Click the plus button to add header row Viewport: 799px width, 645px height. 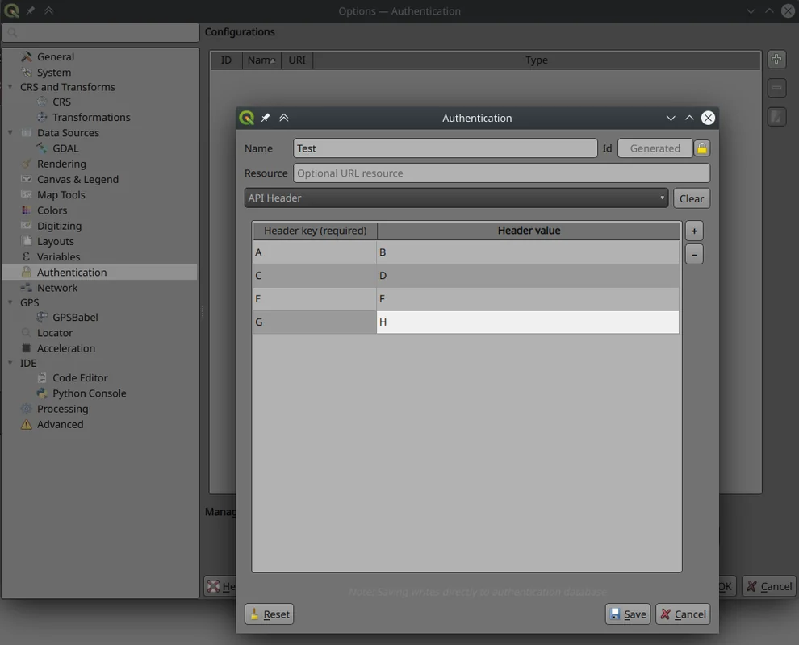point(693,231)
